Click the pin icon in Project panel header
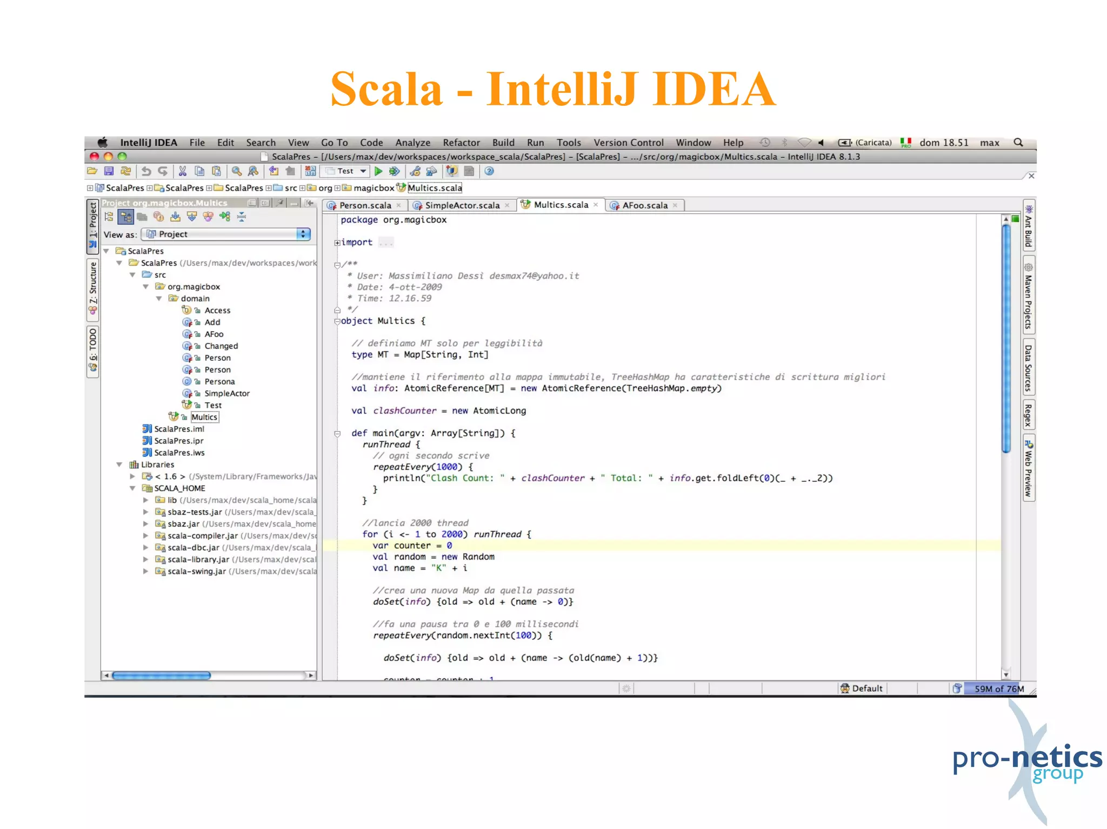The height and width of the screenshot is (829, 1107). pyautogui.click(x=279, y=203)
